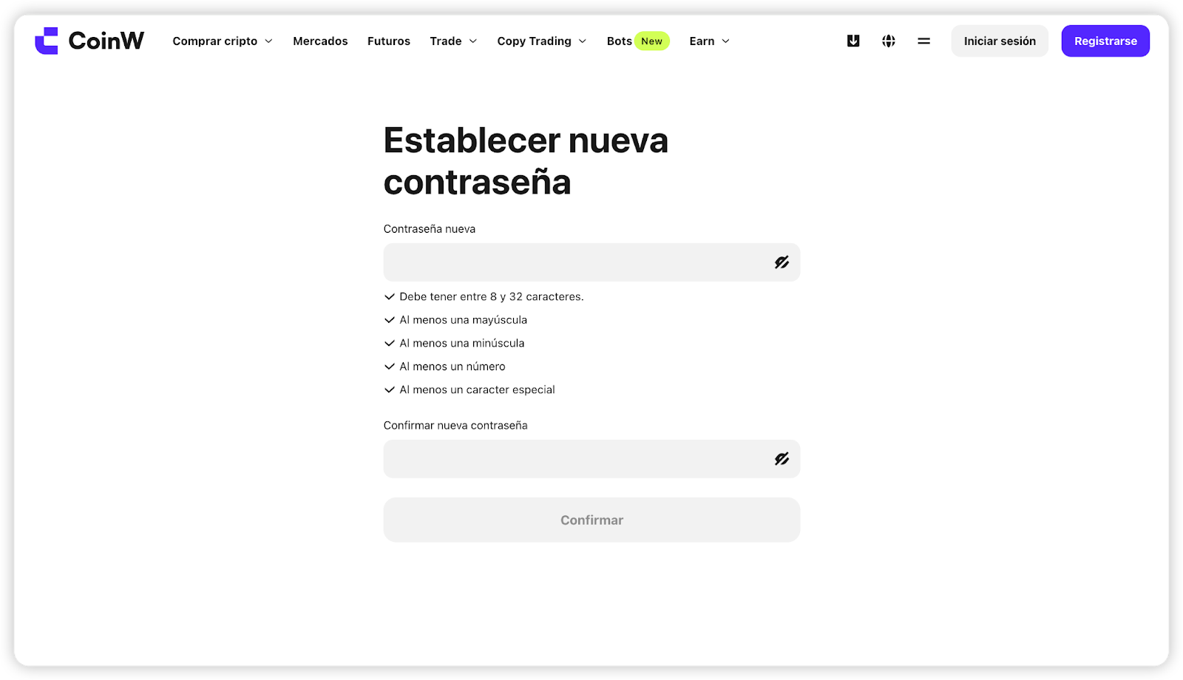The image size is (1183, 680).
Task: Click the 'Al menos una minúscula' requirement
Action: pyautogui.click(x=454, y=343)
